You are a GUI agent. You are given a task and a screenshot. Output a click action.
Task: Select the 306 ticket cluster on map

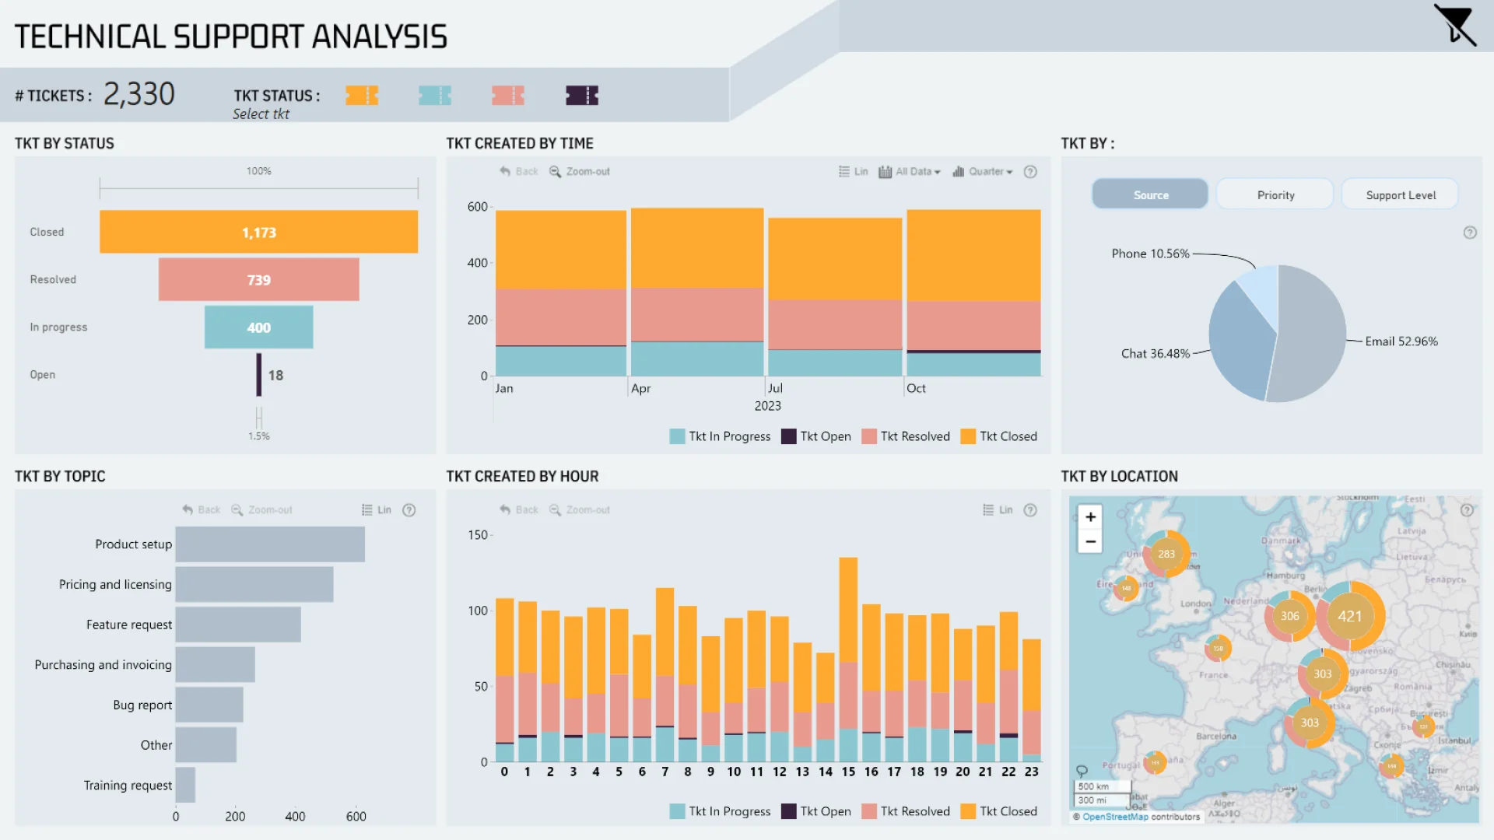[1290, 616]
